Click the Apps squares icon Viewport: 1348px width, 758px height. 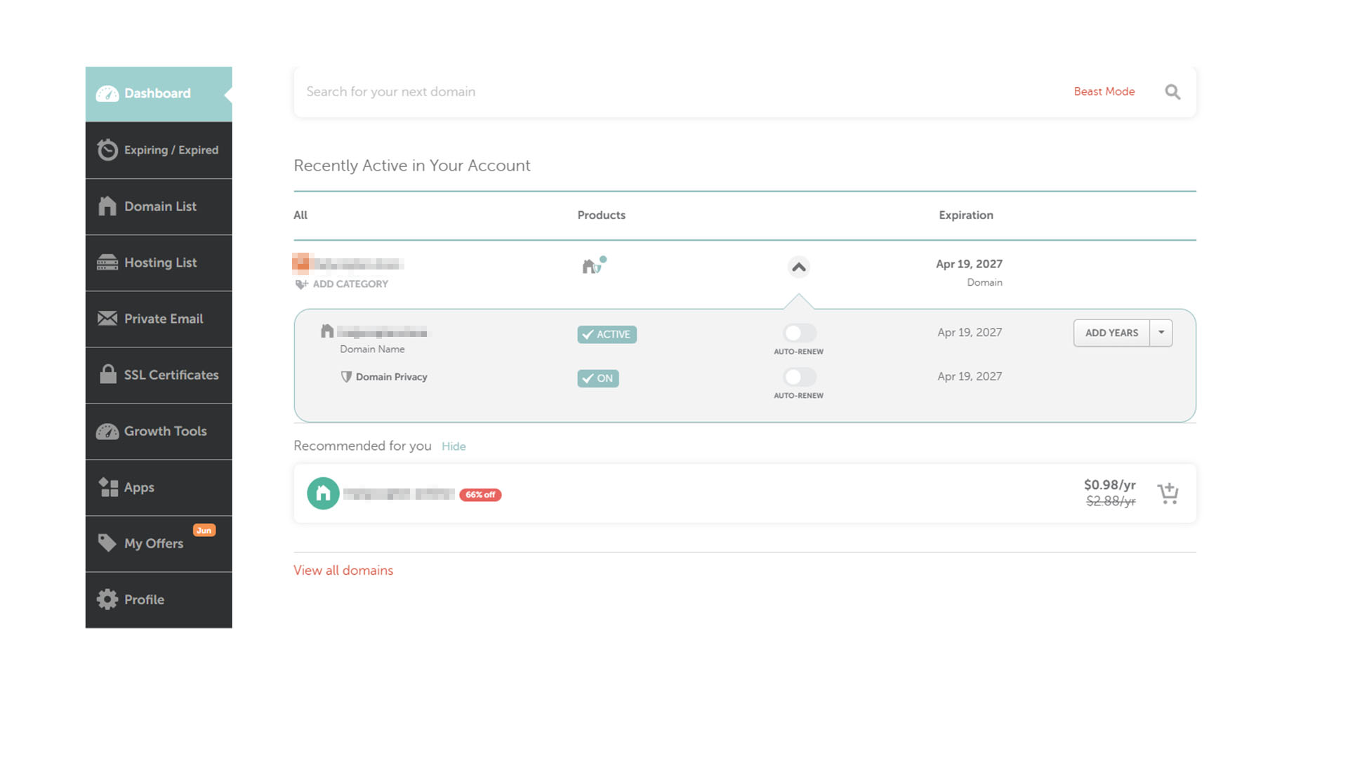tap(108, 487)
